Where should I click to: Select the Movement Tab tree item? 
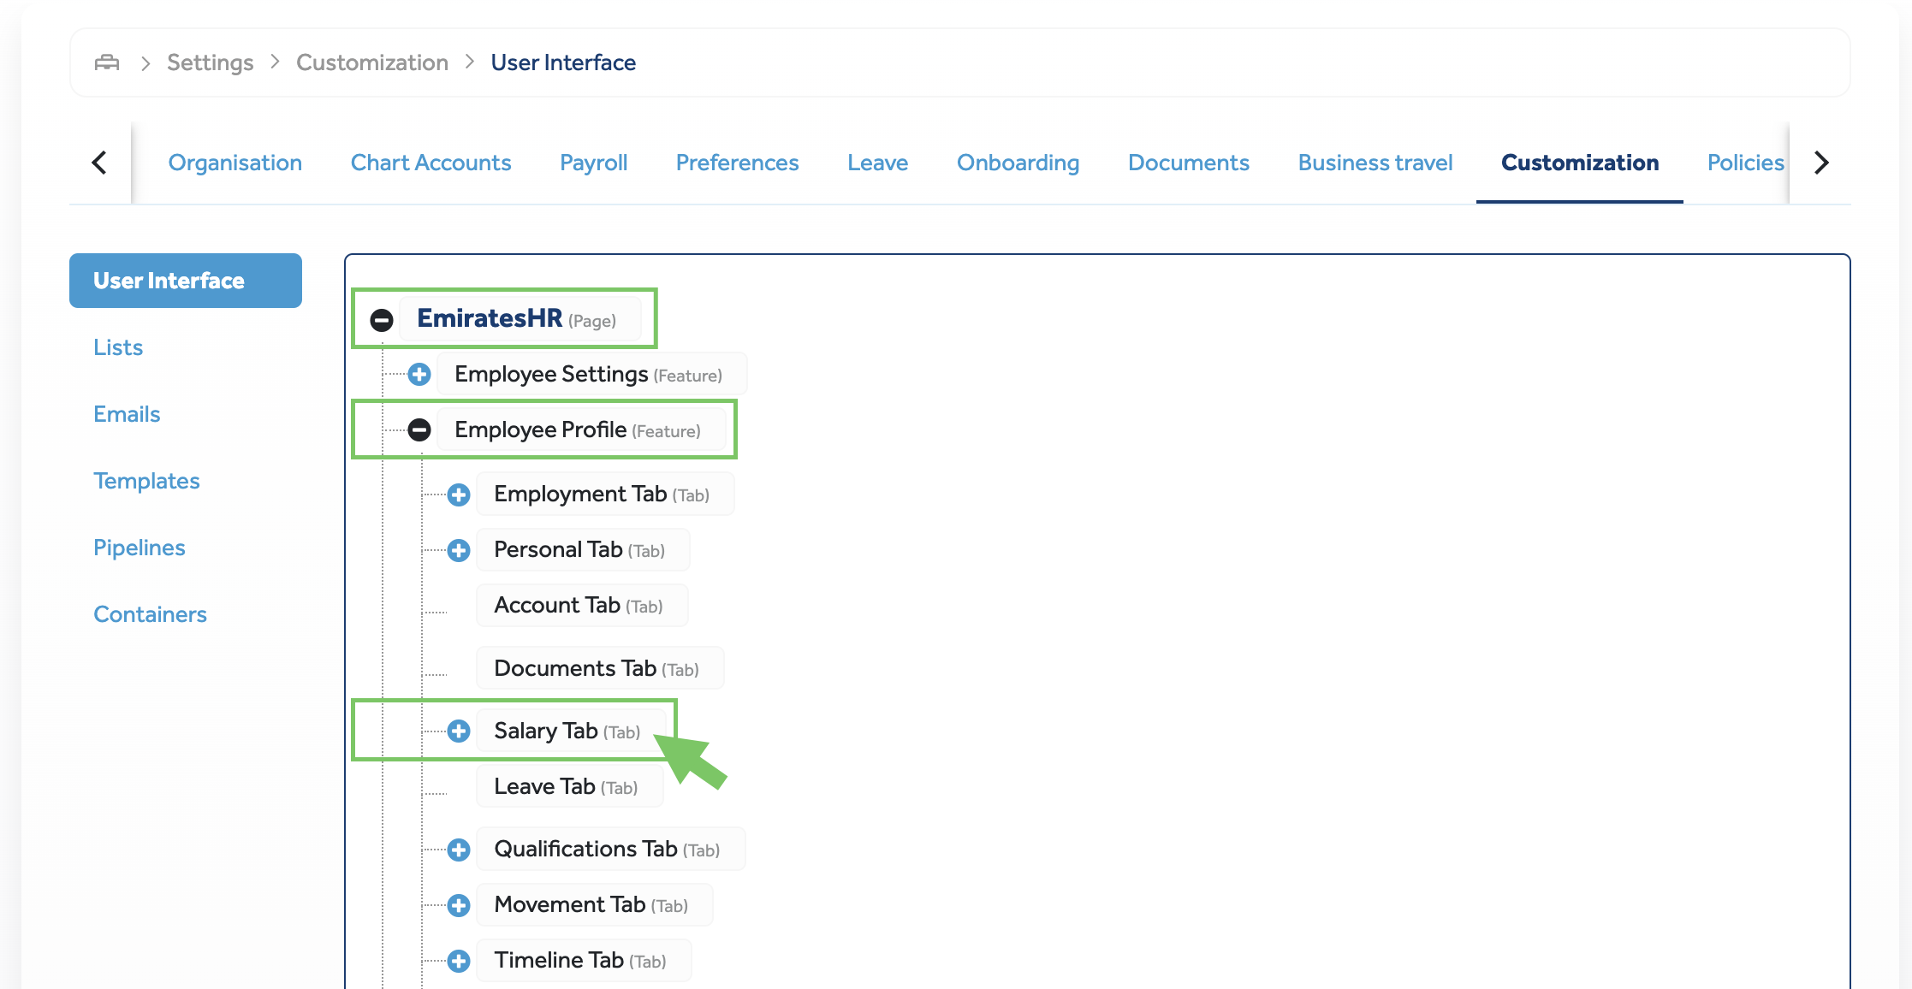coord(595,904)
